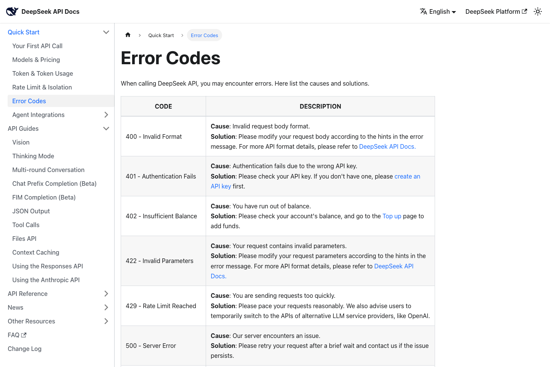Select Error Codes in the sidebar
This screenshot has height=367, width=550.
click(x=61, y=101)
